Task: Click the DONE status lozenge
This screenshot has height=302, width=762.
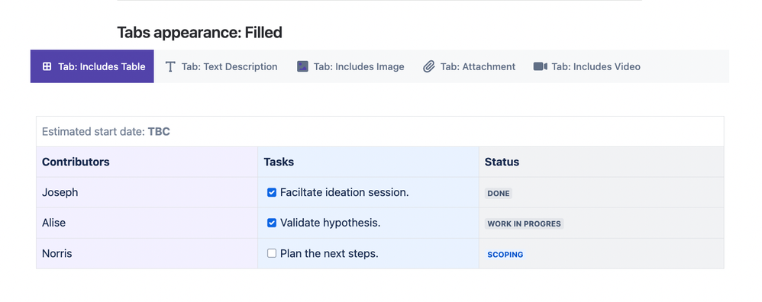Action: pos(499,193)
